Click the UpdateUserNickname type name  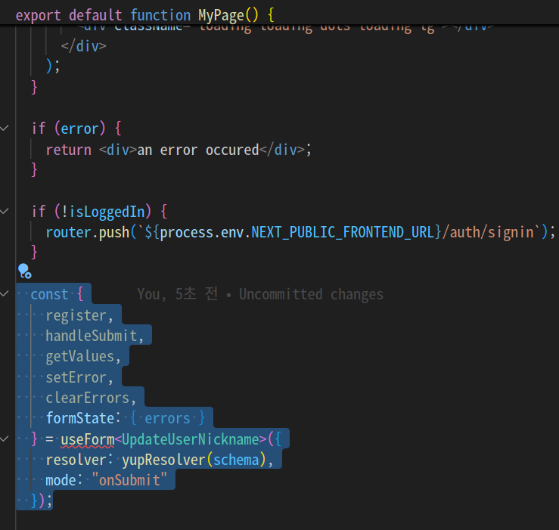191,439
